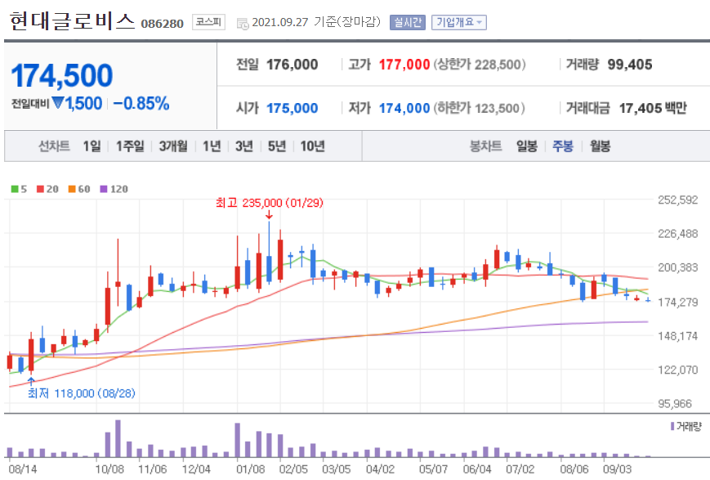
Task: Click the 10/08 date axis label
Action: pos(109,469)
